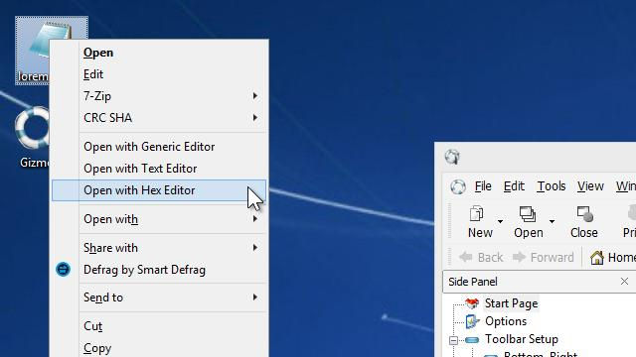Open the New button dropdown arrow
Image resolution: width=636 pixels, height=357 pixels.
(500, 221)
